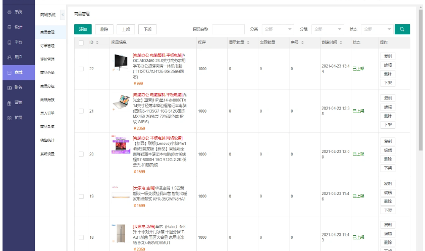The image size is (425, 251).
Task: Check the box for product ID 22
Action: [81, 69]
